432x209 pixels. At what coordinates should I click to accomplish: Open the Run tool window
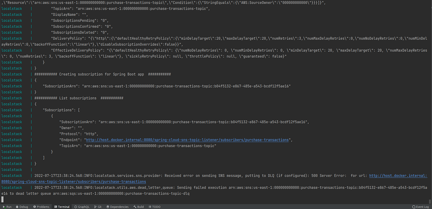pyautogui.click(x=7, y=207)
